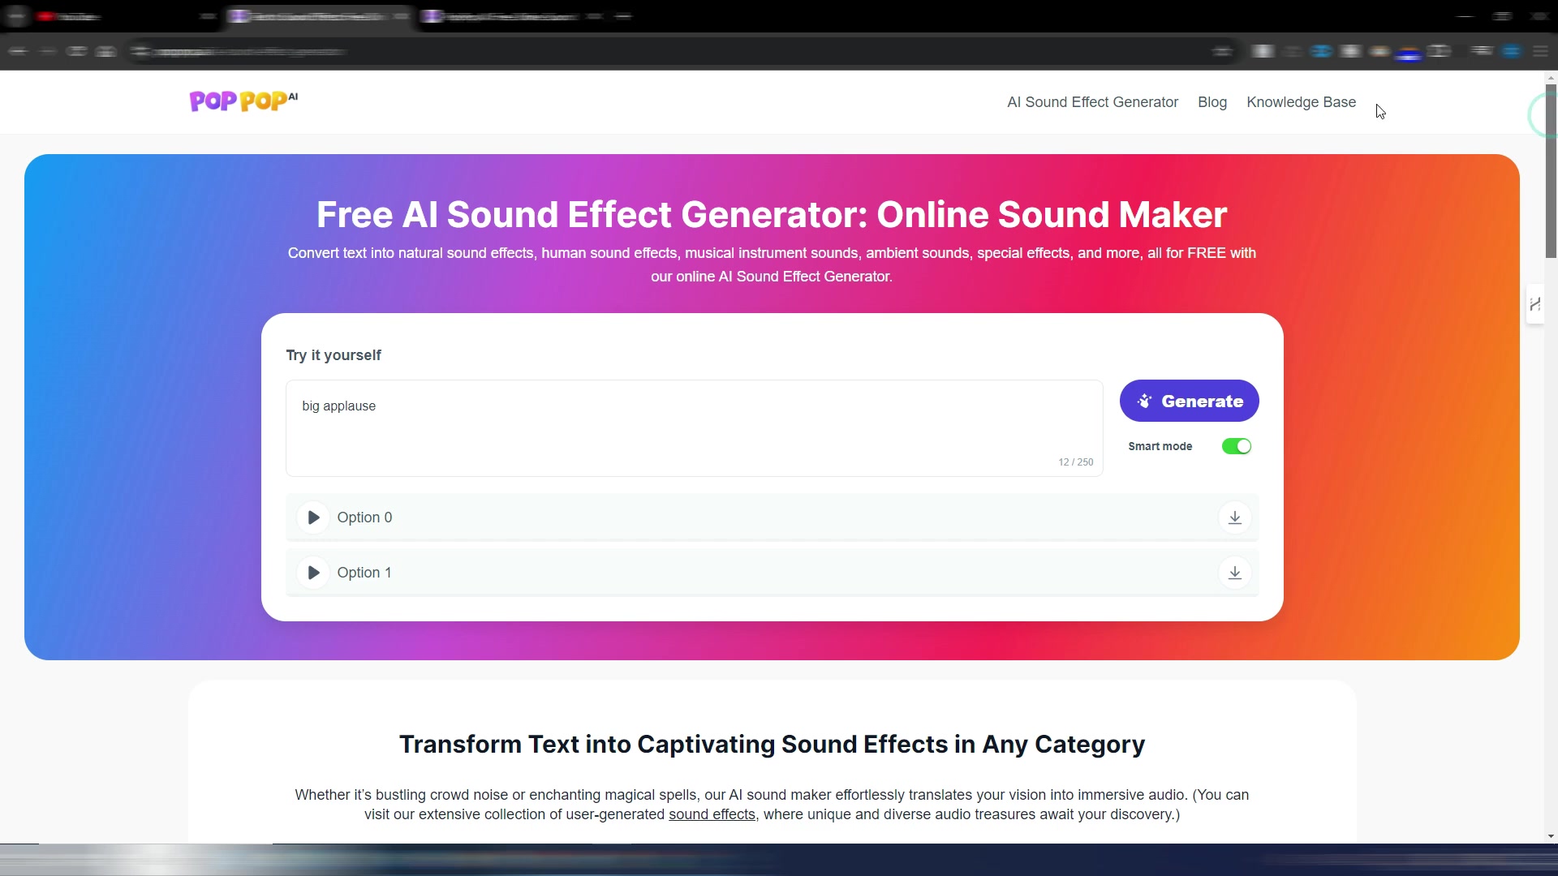Go back using browser back arrow
Image resolution: width=1558 pixels, height=876 pixels.
point(19,51)
